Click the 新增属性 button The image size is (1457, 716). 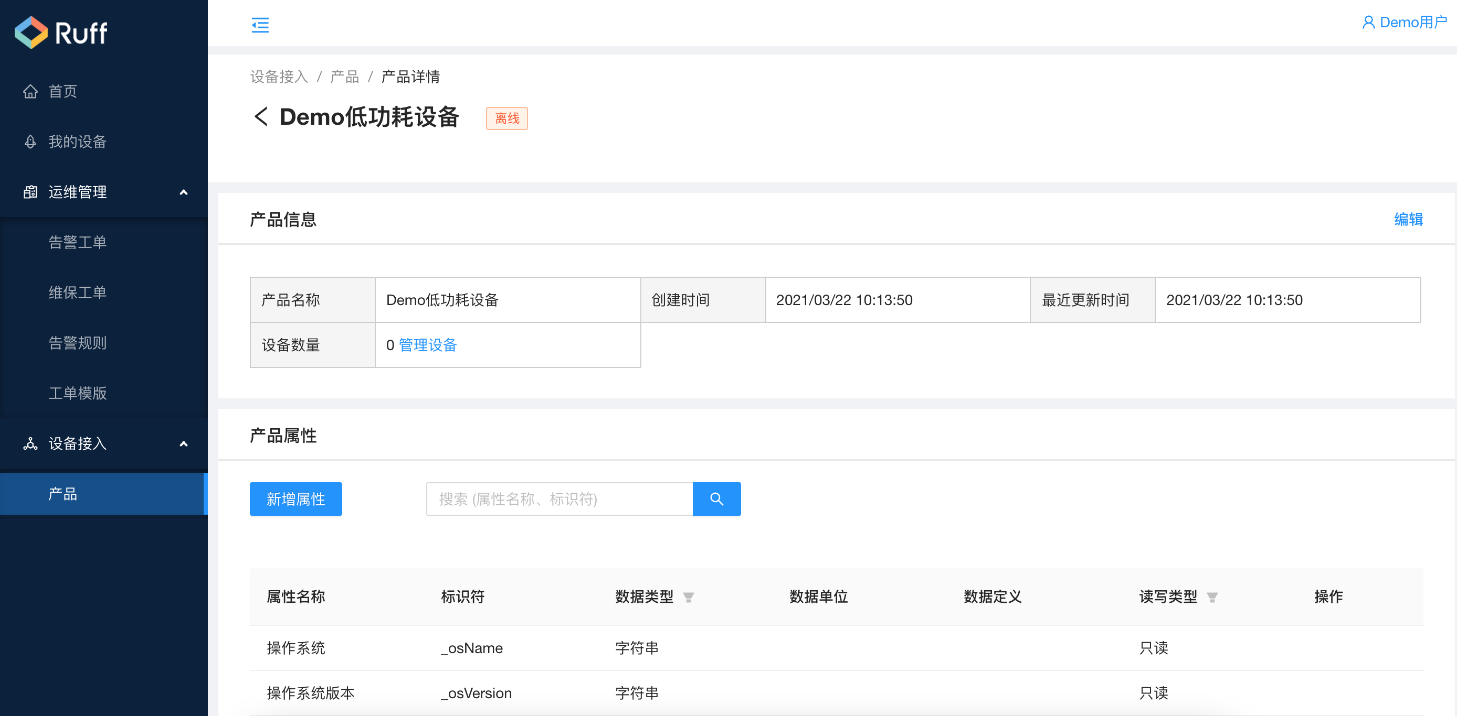pyautogui.click(x=295, y=498)
